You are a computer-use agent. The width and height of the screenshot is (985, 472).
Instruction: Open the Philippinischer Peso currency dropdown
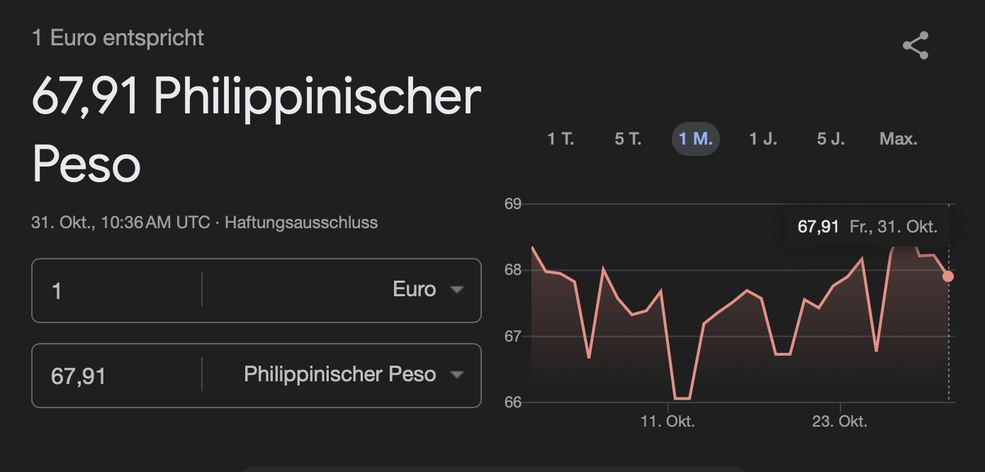click(340, 375)
